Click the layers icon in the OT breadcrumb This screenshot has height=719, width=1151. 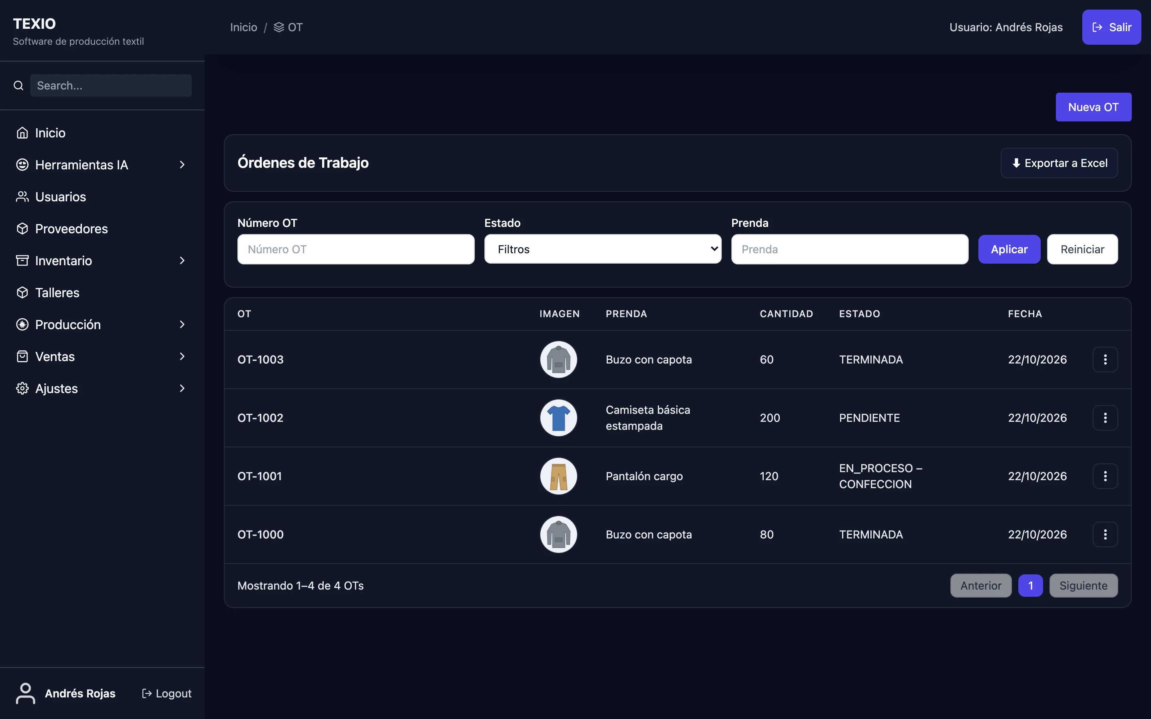[x=279, y=28]
